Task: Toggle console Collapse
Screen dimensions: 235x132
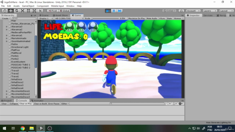Action: pyautogui.click(x=14, y=103)
